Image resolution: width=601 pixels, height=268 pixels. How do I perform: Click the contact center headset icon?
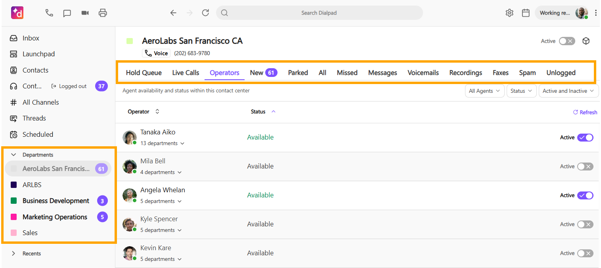click(13, 86)
